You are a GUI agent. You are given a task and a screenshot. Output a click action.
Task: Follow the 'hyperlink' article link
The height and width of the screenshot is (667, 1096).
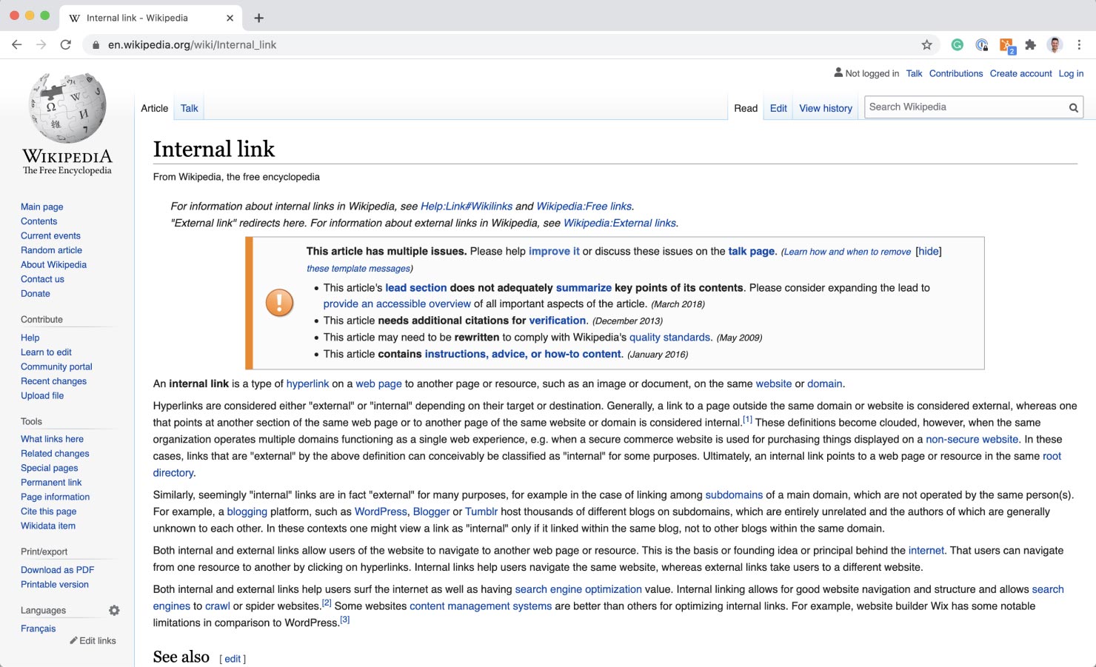click(308, 383)
